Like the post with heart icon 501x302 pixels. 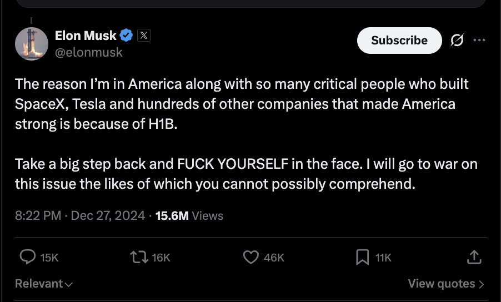tap(251, 257)
